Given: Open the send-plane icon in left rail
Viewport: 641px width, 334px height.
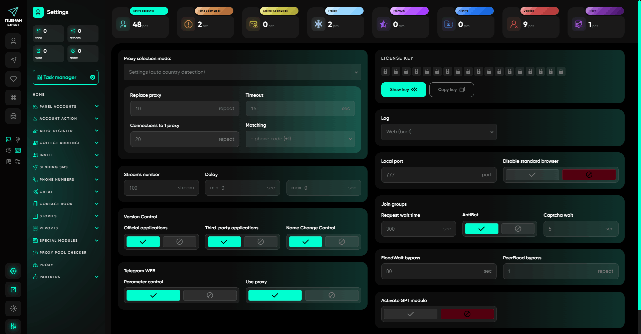Looking at the screenshot, I should pos(13,60).
